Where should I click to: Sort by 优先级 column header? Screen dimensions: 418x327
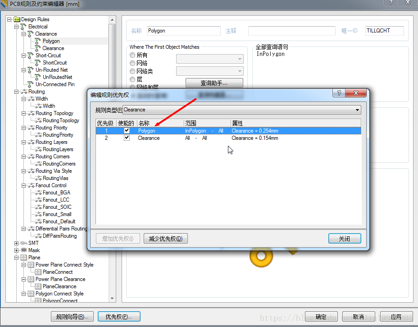pos(106,123)
